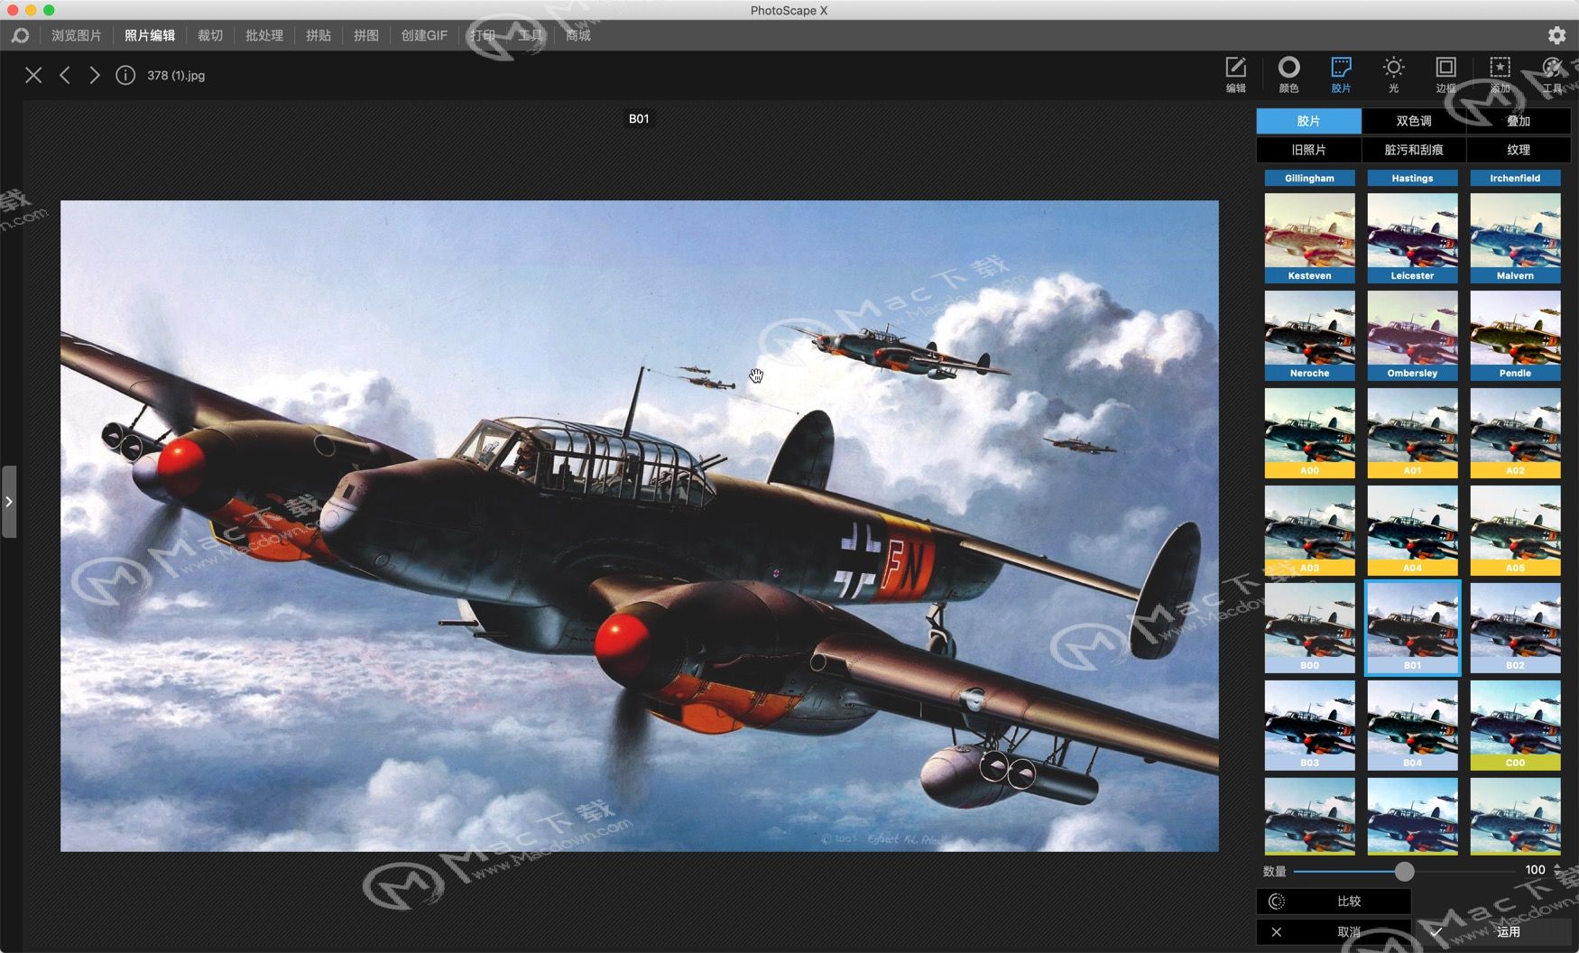Click the 数量 amount slider handle

1404,871
